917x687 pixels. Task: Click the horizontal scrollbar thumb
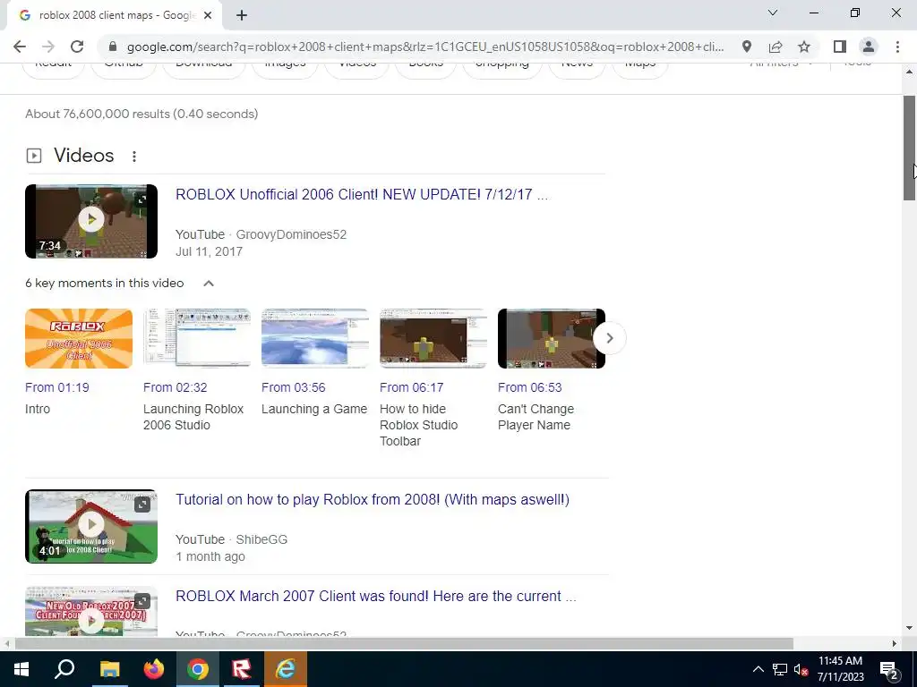[x=404, y=644]
